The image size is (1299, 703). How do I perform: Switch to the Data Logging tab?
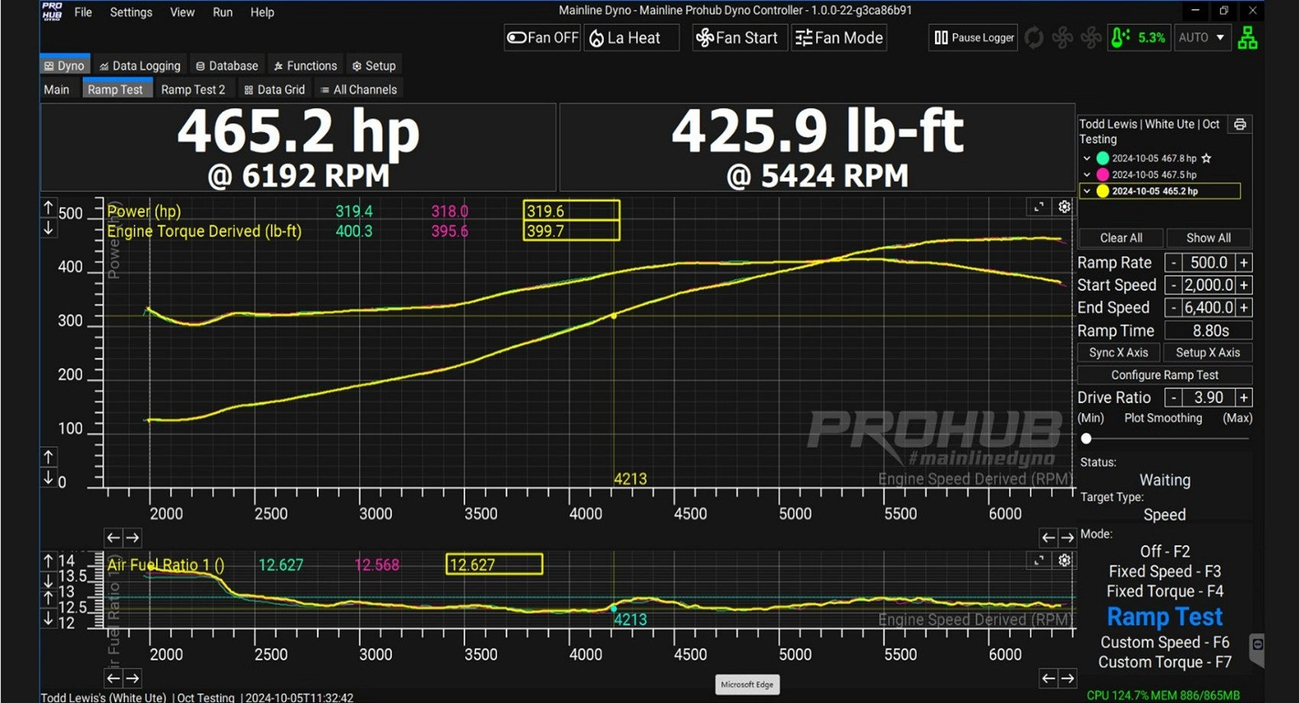140,66
